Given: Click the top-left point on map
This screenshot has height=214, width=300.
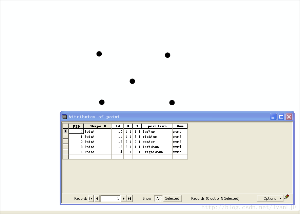Looking at the screenshot, I should click(x=99, y=54).
